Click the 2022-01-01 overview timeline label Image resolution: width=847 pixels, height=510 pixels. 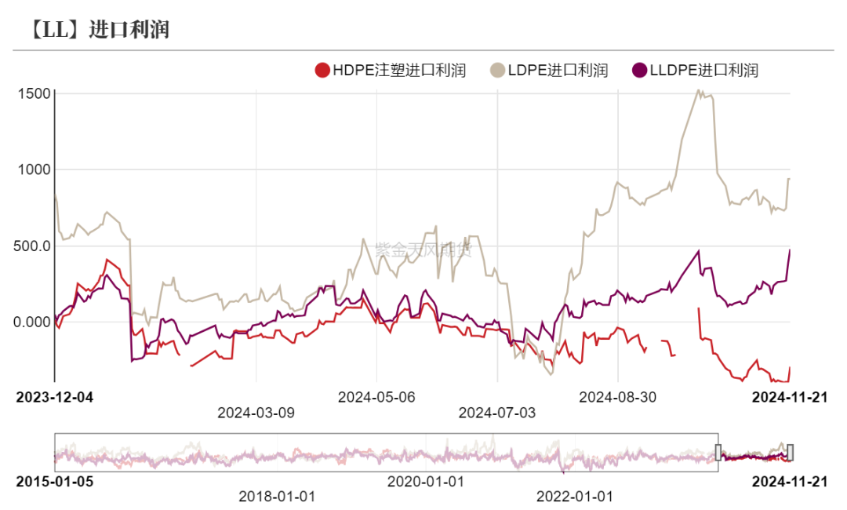tap(575, 496)
